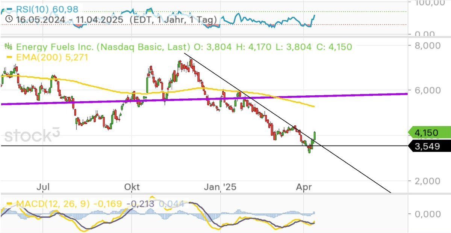
Task: Click the MACD signal value -0,213
Action: click(141, 204)
